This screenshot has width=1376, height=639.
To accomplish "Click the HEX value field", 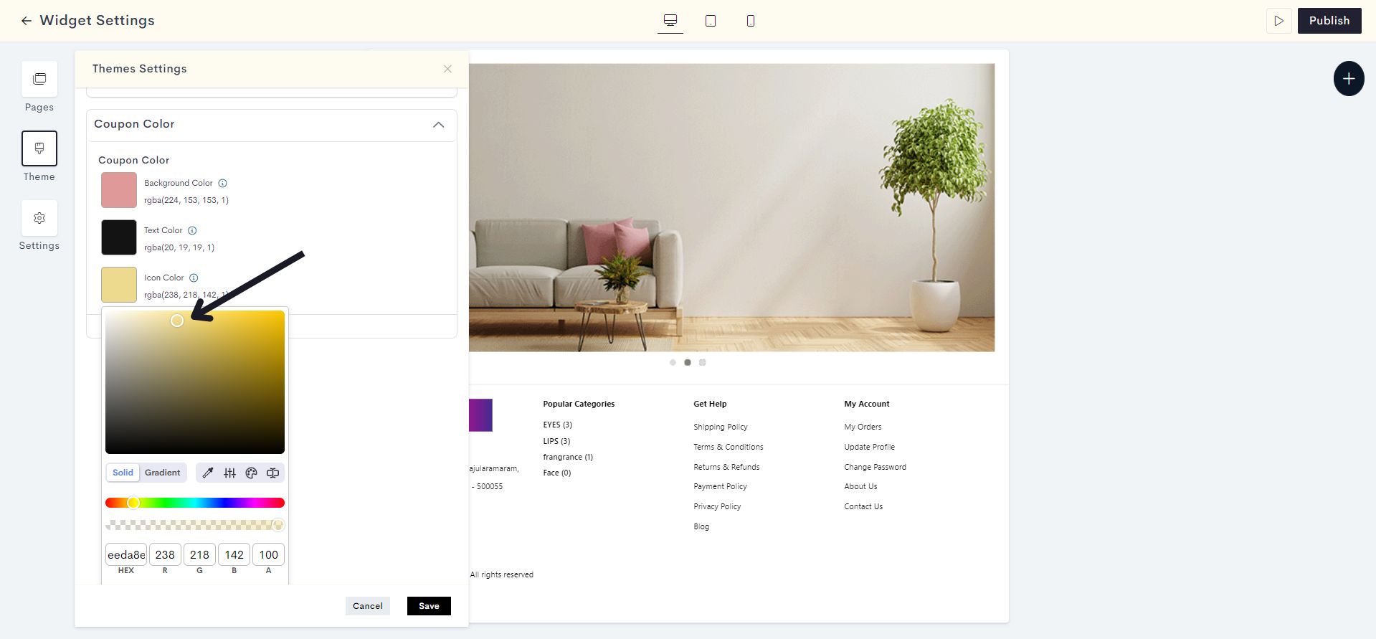I will coord(126,554).
